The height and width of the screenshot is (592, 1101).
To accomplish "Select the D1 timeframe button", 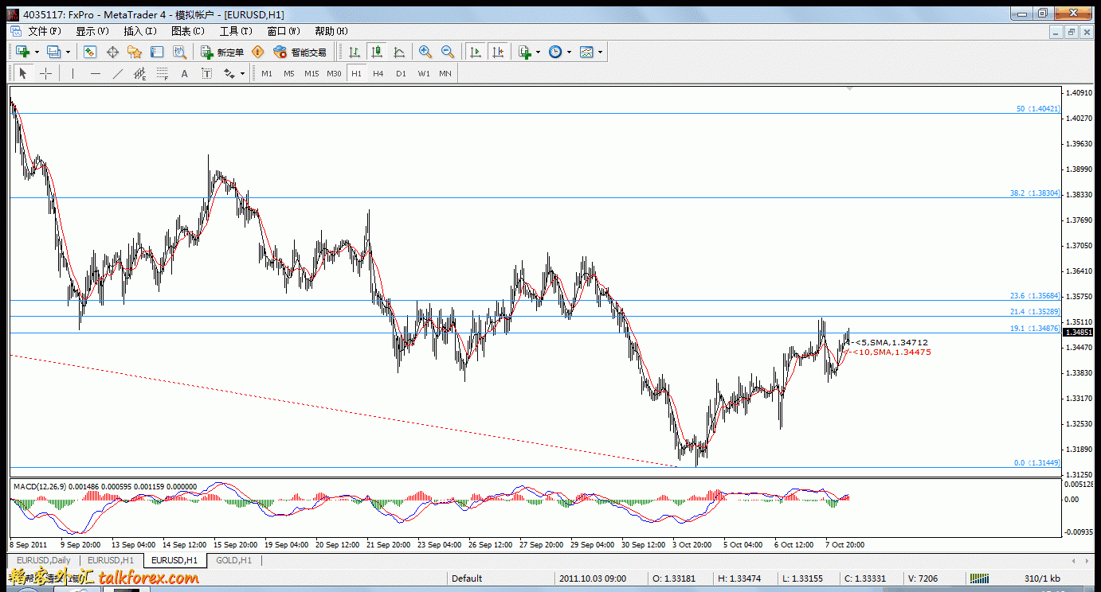I will click(401, 73).
